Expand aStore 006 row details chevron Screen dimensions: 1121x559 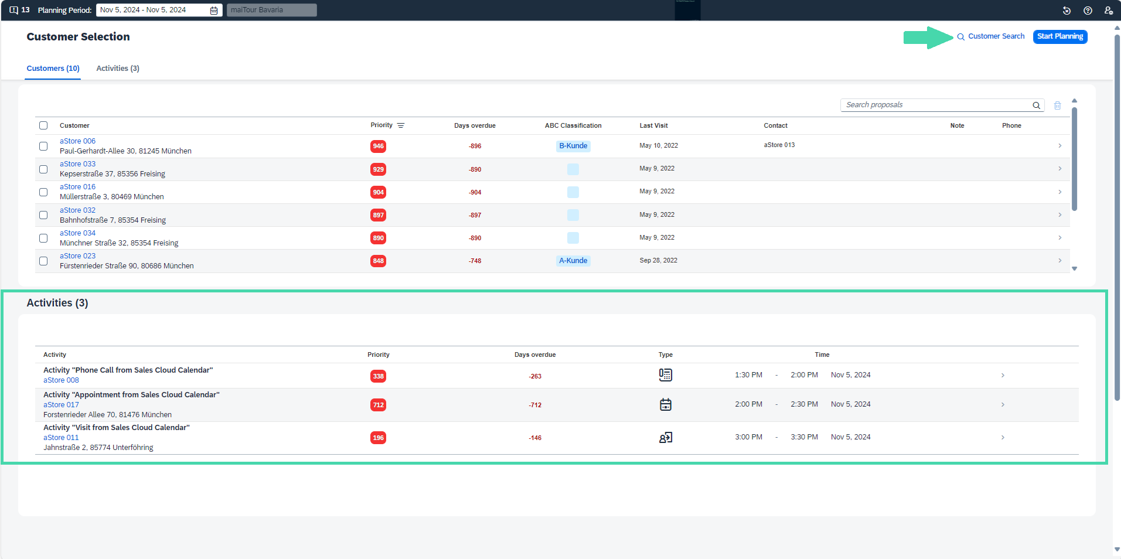(x=1060, y=146)
